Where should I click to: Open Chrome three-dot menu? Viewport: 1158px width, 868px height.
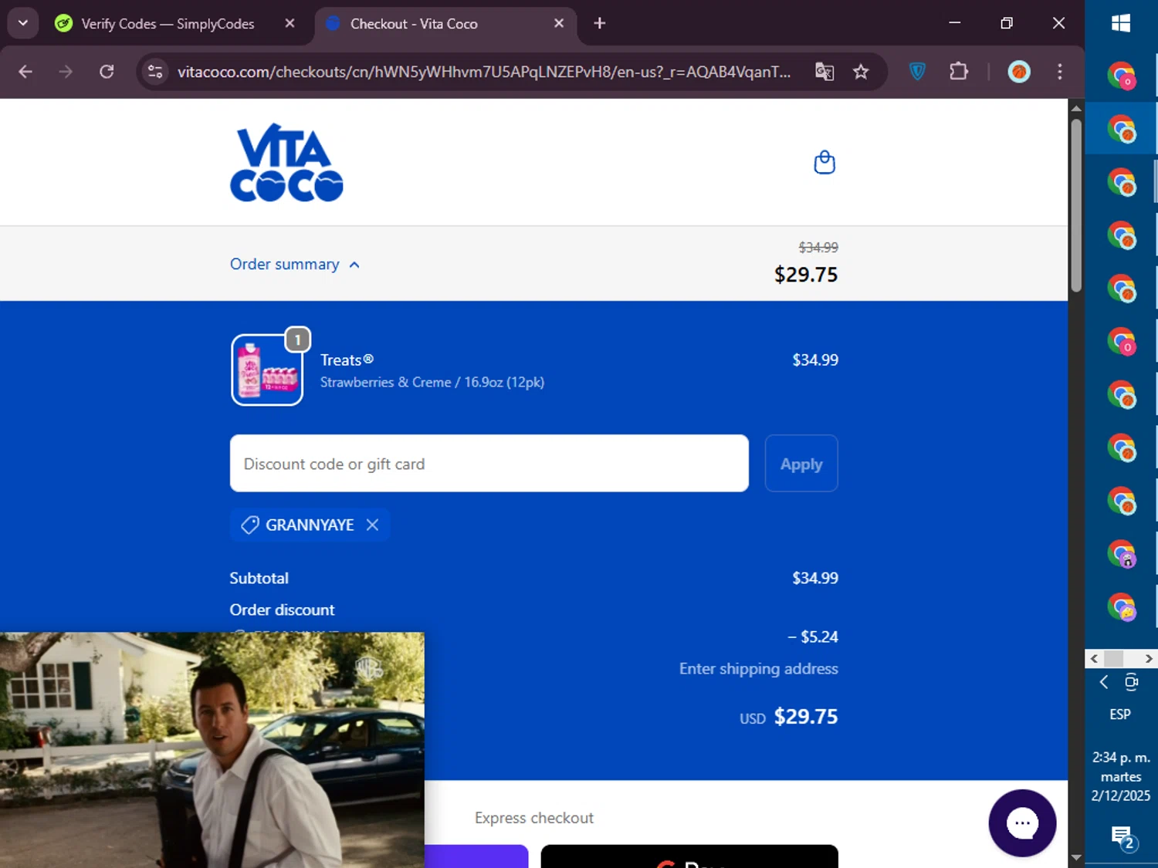[x=1059, y=72]
